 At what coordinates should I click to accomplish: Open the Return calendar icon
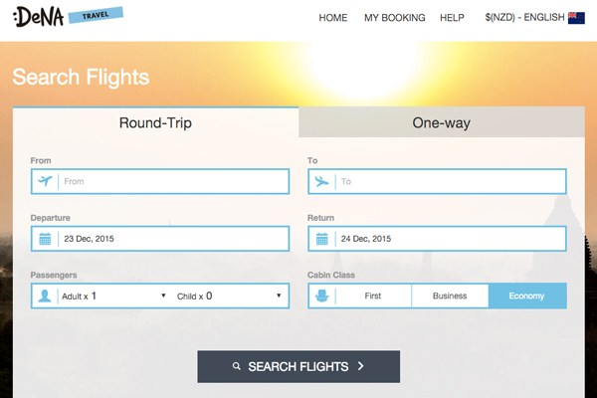[321, 239]
